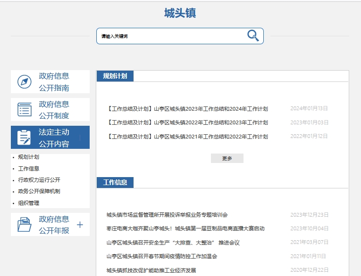The image size is (361, 276).
Task: Expand 政府信息公开年报 with the plus sign
Action: pyautogui.click(x=80, y=225)
